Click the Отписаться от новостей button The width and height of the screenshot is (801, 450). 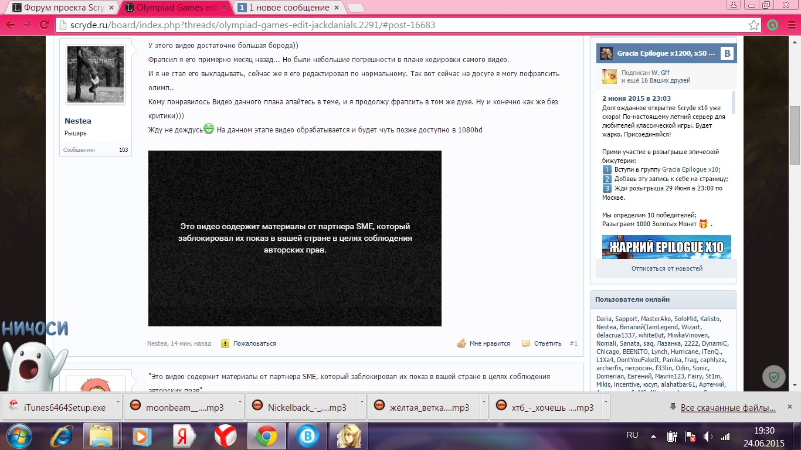666,268
